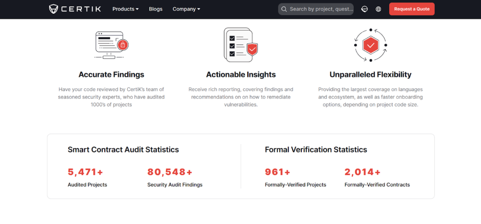
Task: Select the Actionable Insights heading
Action: point(241,74)
